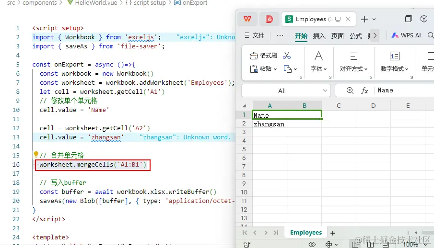Screen dimensions: 434x248
Task: Switch to page break preview view
Action: pos(370,244)
